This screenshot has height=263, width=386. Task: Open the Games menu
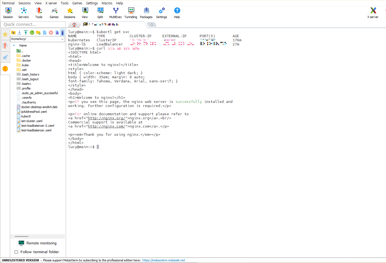[77, 3]
